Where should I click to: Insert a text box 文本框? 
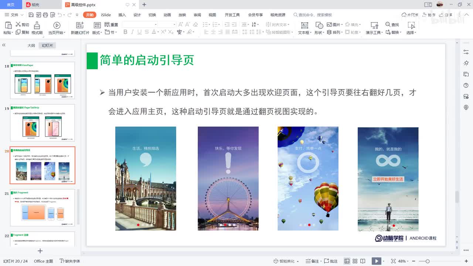pos(304,28)
